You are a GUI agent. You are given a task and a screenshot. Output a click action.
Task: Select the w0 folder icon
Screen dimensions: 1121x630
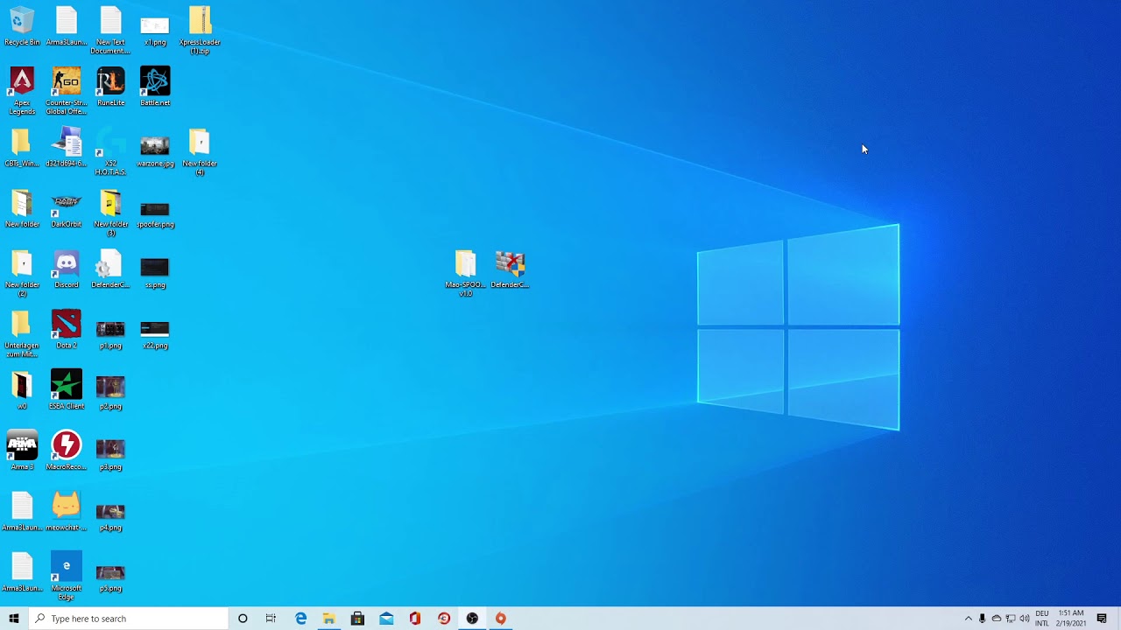point(22,390)
